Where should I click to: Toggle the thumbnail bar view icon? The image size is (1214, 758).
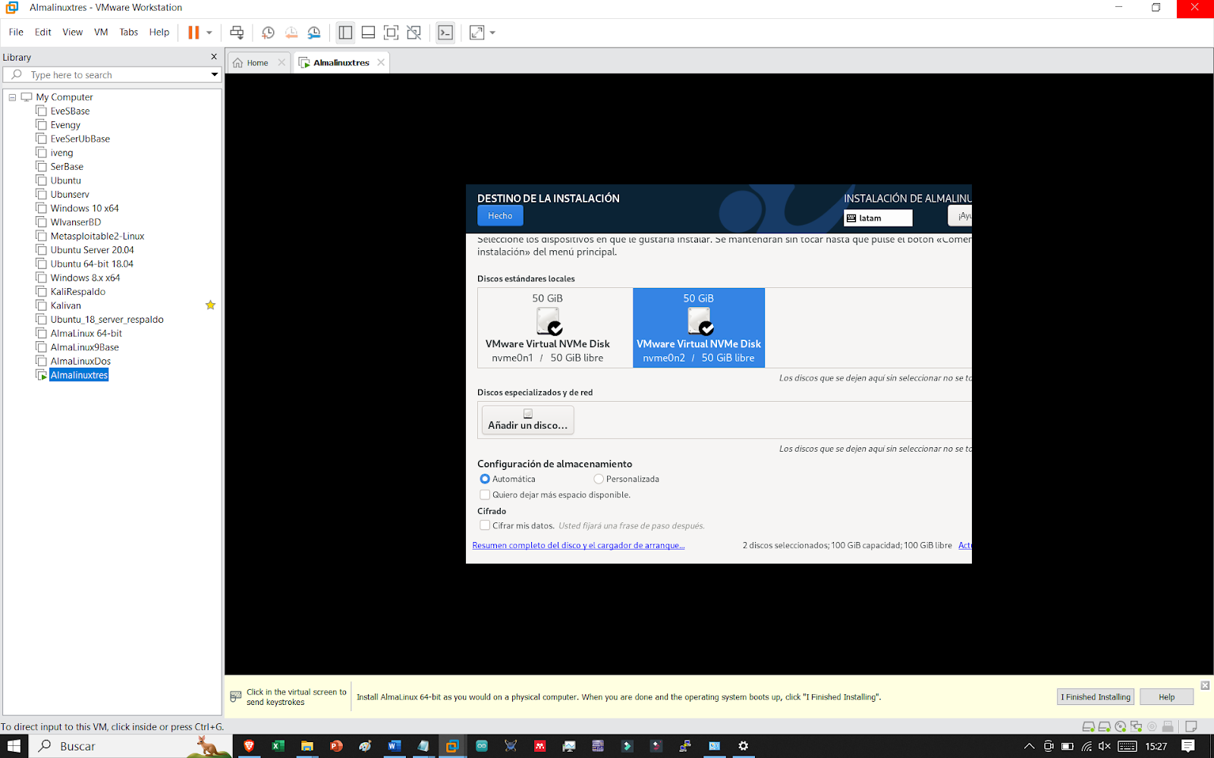tap(368, 33)
